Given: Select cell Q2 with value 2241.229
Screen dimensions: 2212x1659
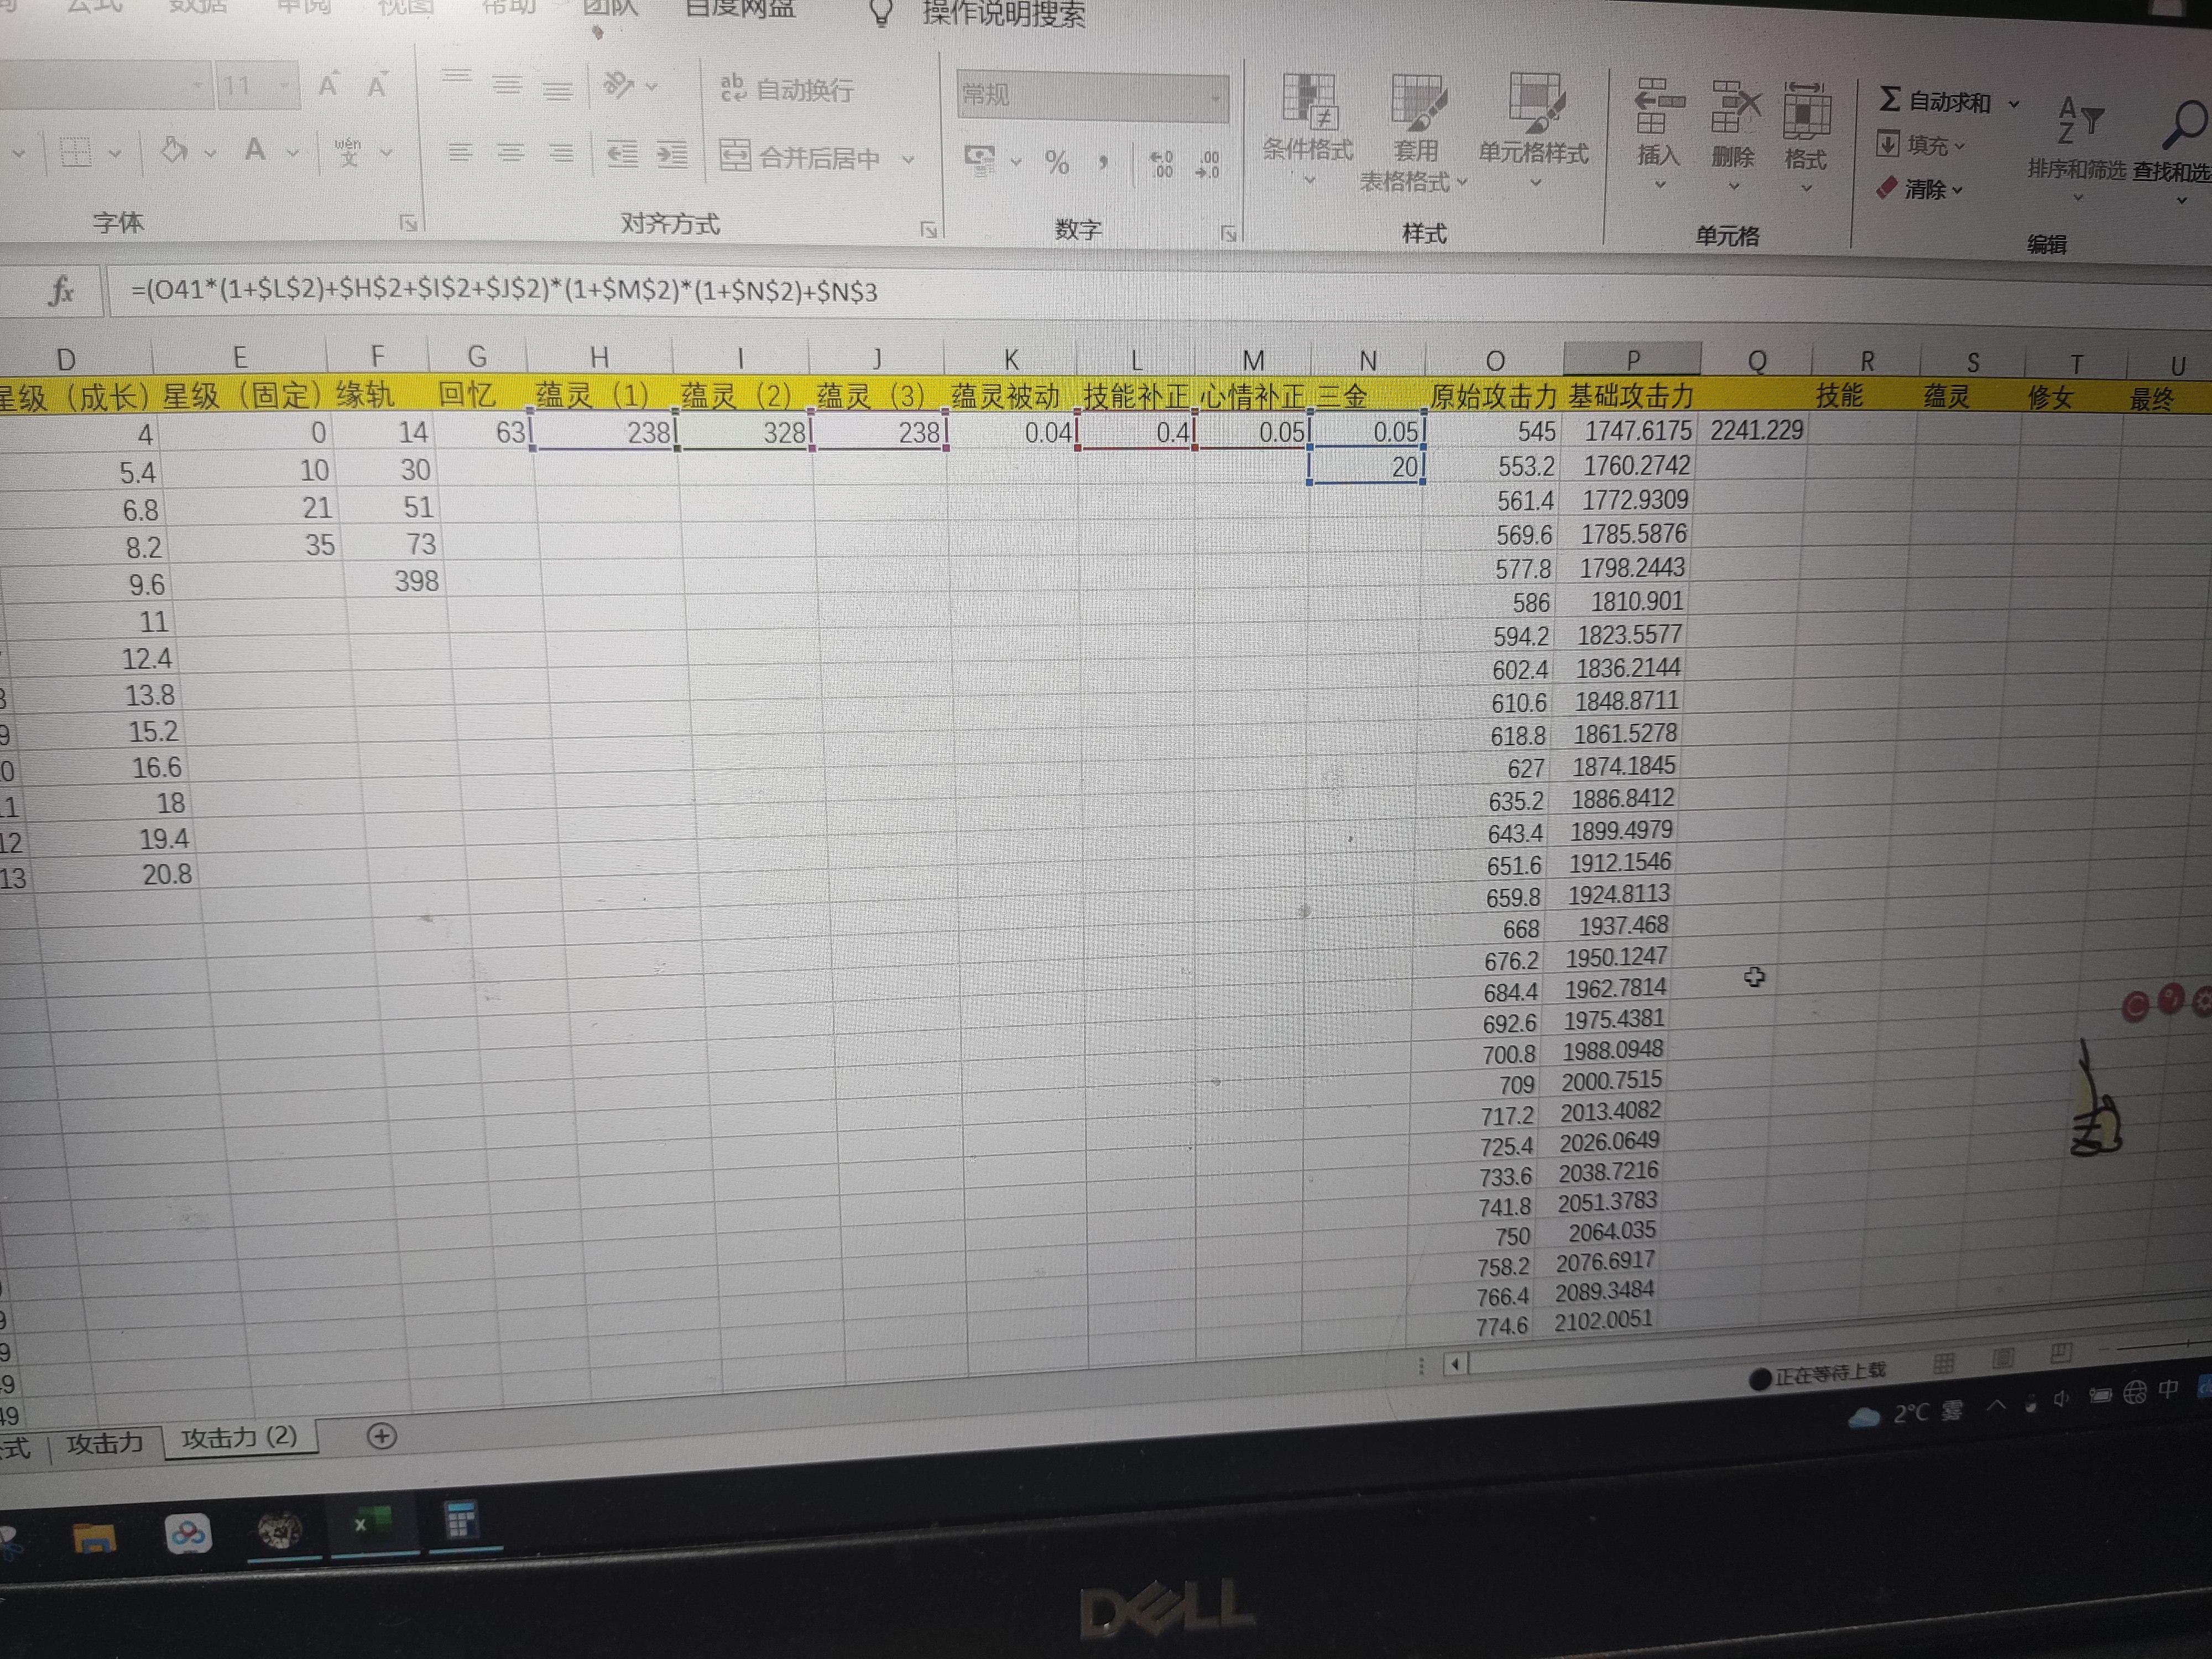Looking at the screenshot, I should (x=1756, y=430).
